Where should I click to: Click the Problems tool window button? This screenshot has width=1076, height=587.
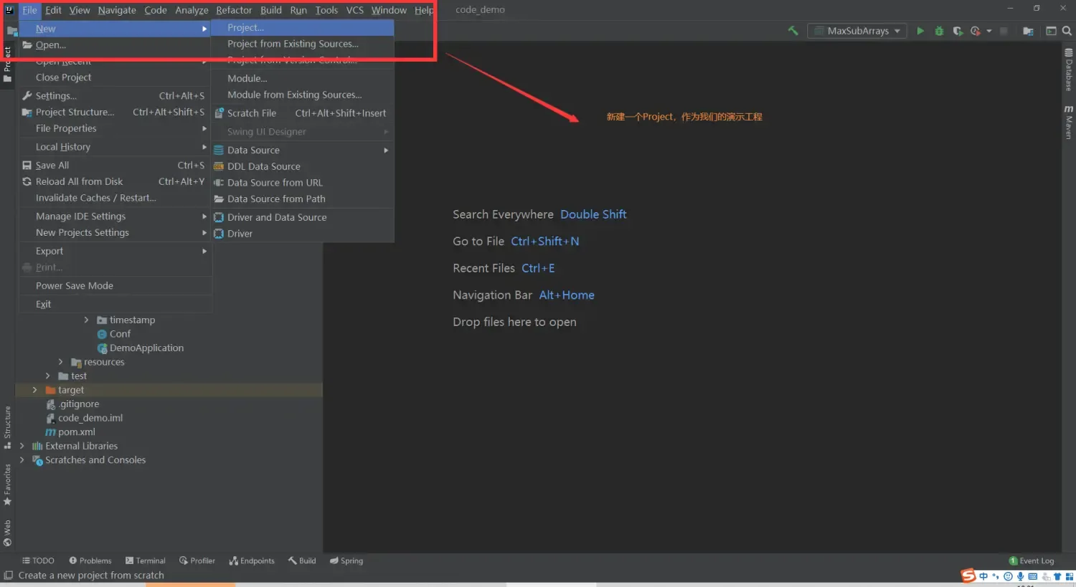[x=90, y=560]
